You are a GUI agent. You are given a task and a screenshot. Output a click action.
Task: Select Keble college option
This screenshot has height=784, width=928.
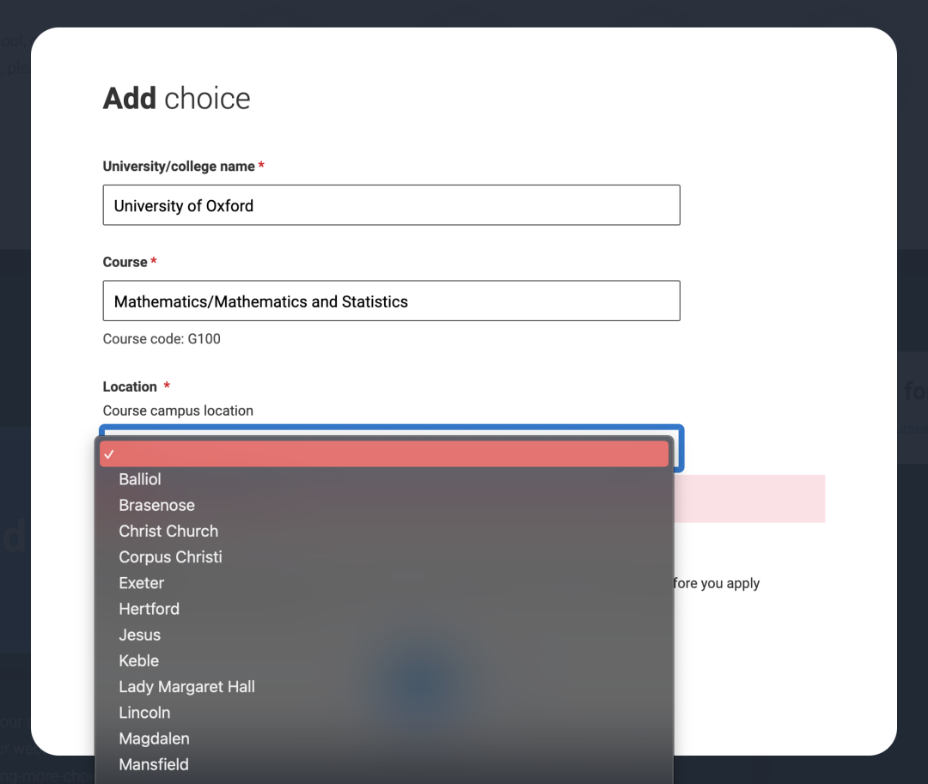(384, 661)
